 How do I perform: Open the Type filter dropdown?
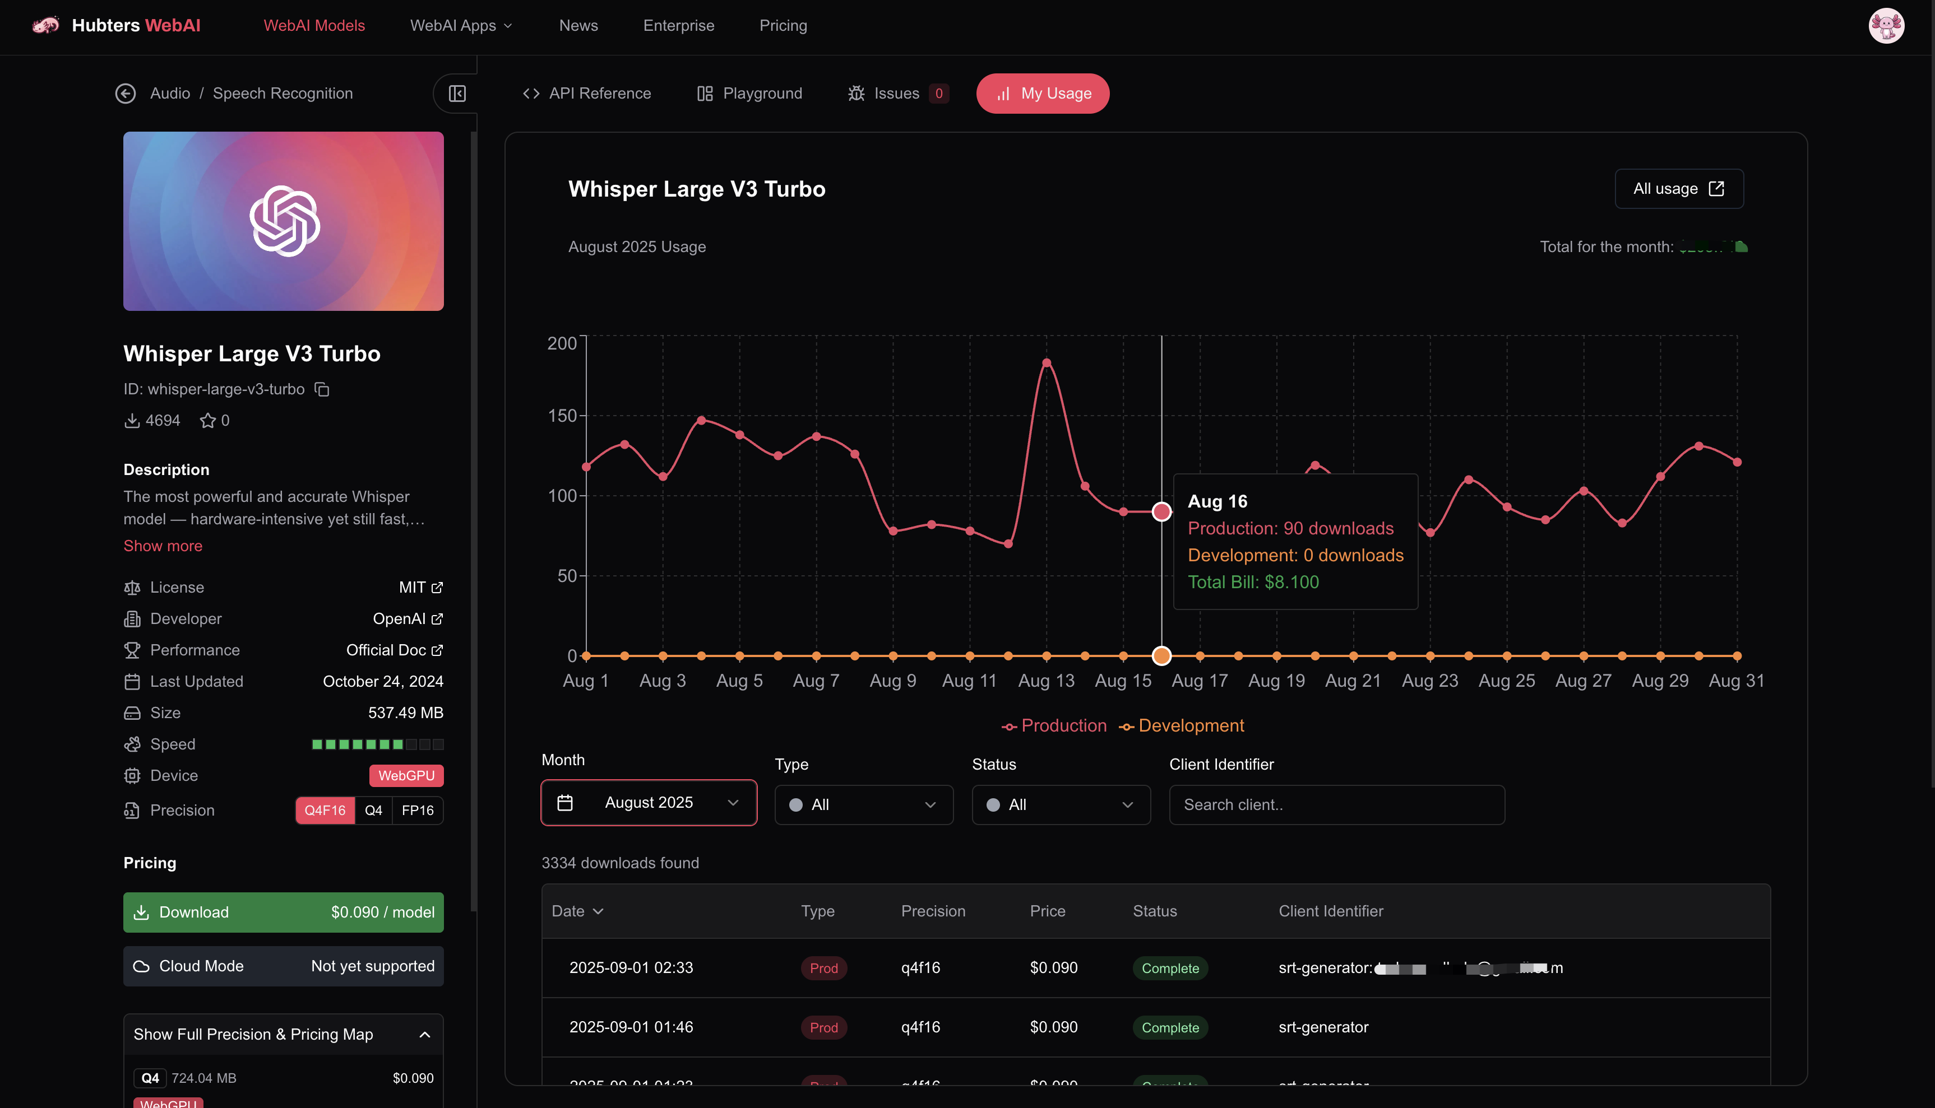pyautogui.click(x=864, y=805)
